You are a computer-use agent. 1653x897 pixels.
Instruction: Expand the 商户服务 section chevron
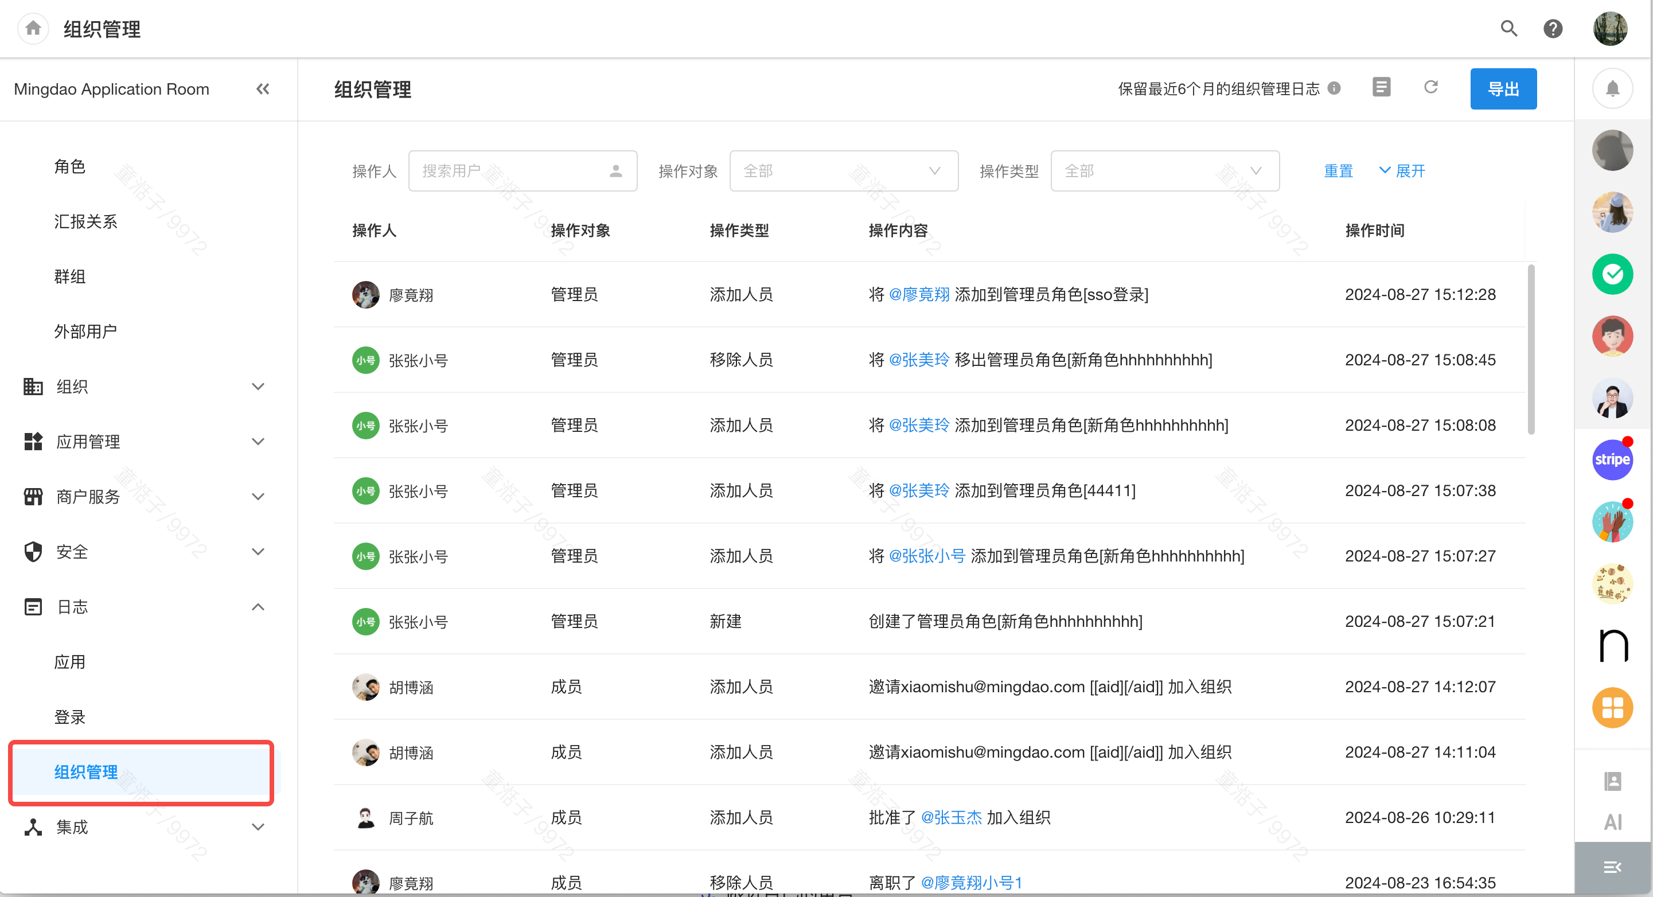tap(258, 497)
